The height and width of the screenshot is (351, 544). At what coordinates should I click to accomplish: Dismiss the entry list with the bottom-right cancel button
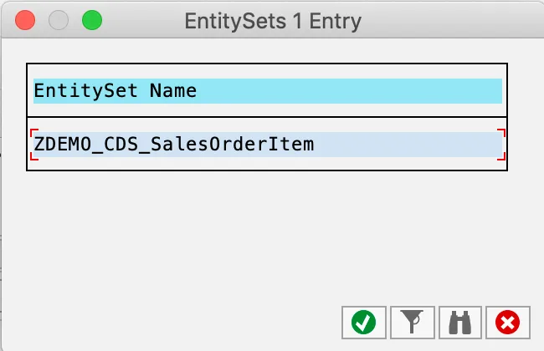pos(507,322)
